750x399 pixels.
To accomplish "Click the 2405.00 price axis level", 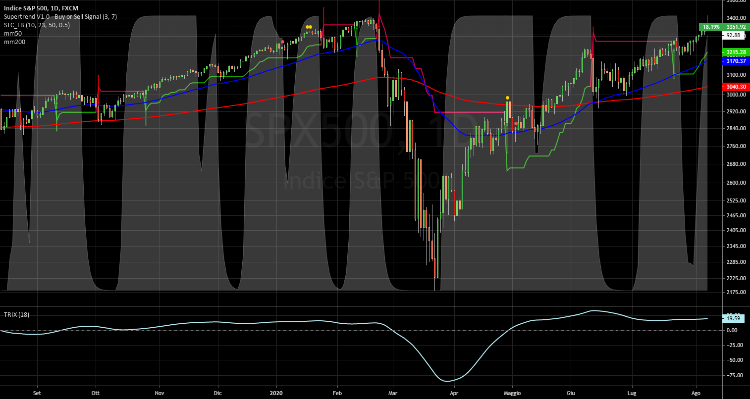I will [x=736, y=230].
